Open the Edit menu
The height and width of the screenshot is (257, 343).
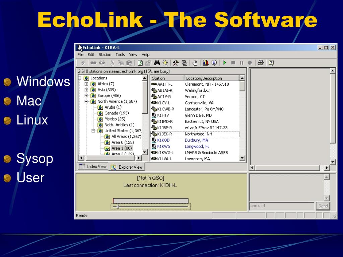coord(91,55)
